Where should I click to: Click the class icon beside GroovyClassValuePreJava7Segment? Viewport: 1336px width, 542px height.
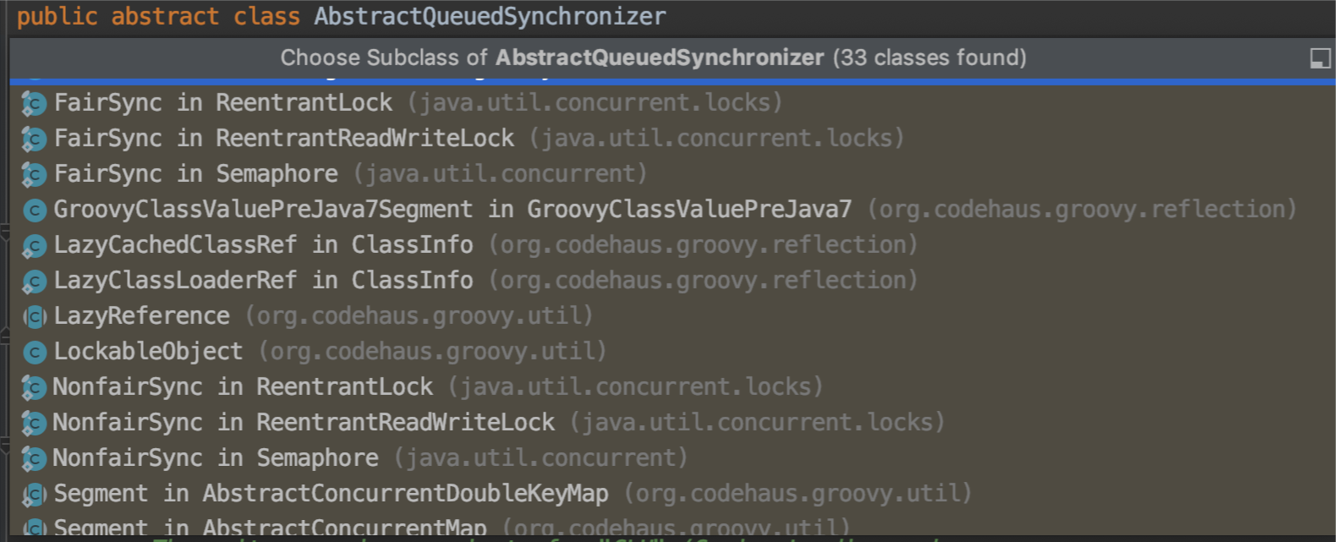(x=34, y=209)
